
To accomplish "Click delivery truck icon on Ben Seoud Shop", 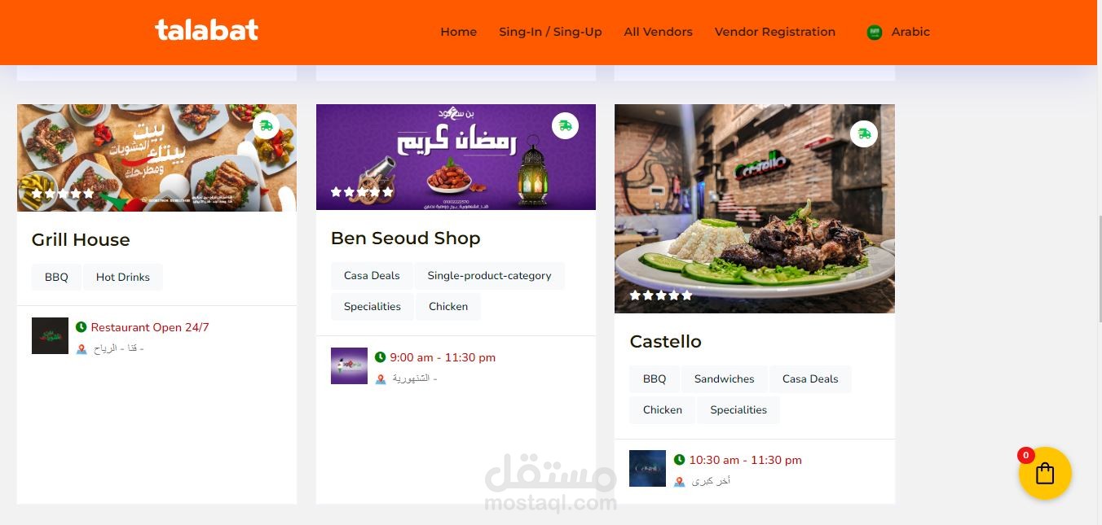I will 565,126.
